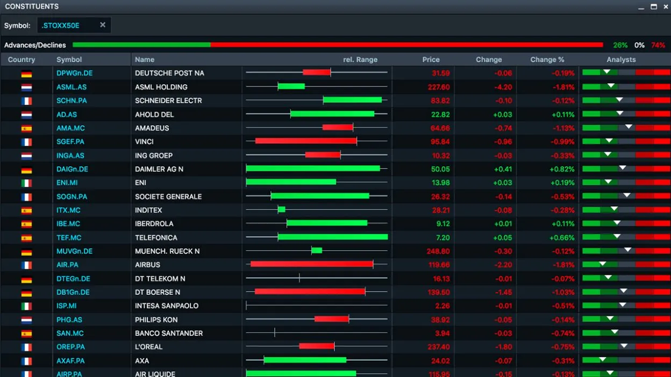Click the French flag in the AIR.PA row

tap(26, 265)
